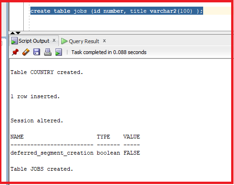The width and height of the screenshot is (234, 185).
Task: Click the highlighted create table jobs statement
Action: (117, 11)
